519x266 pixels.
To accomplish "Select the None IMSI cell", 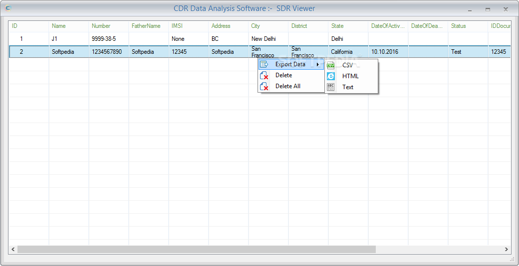I will coord(188,39).
